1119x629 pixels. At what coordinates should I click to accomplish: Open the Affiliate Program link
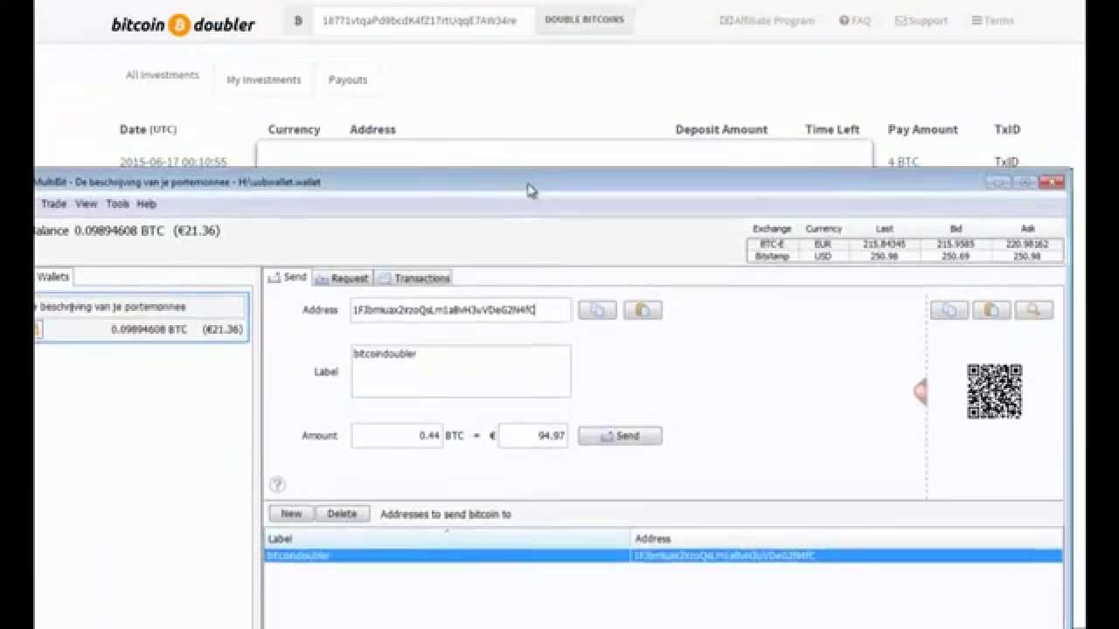tap(767, 20)
